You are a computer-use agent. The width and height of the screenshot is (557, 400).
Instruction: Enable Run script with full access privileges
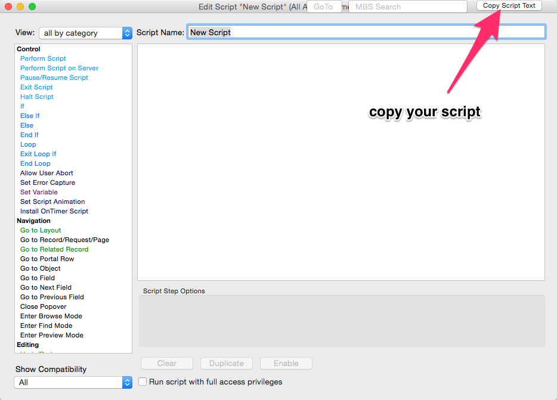click(143, 382)
